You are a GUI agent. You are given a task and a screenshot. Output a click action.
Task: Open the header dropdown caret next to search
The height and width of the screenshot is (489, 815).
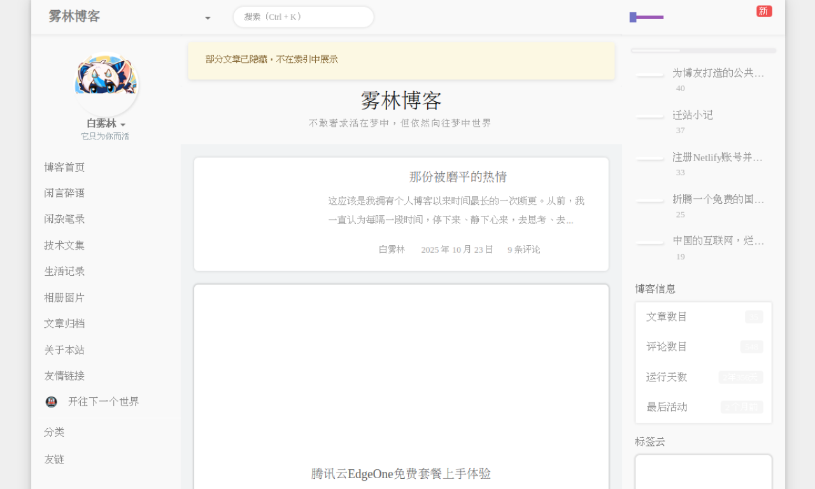coord(208,18)
